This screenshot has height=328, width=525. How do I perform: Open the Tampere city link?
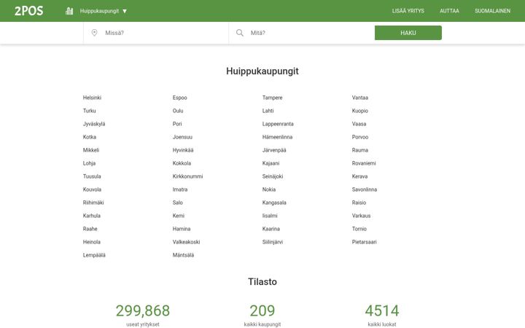(272, 98)
